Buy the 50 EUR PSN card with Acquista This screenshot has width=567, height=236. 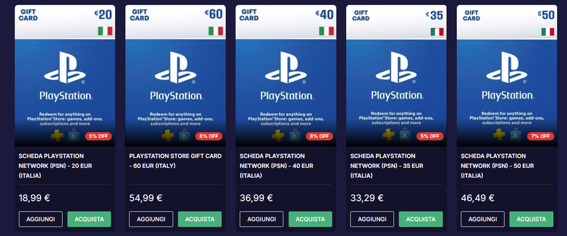pyautogui.click(x=531, y=219)
